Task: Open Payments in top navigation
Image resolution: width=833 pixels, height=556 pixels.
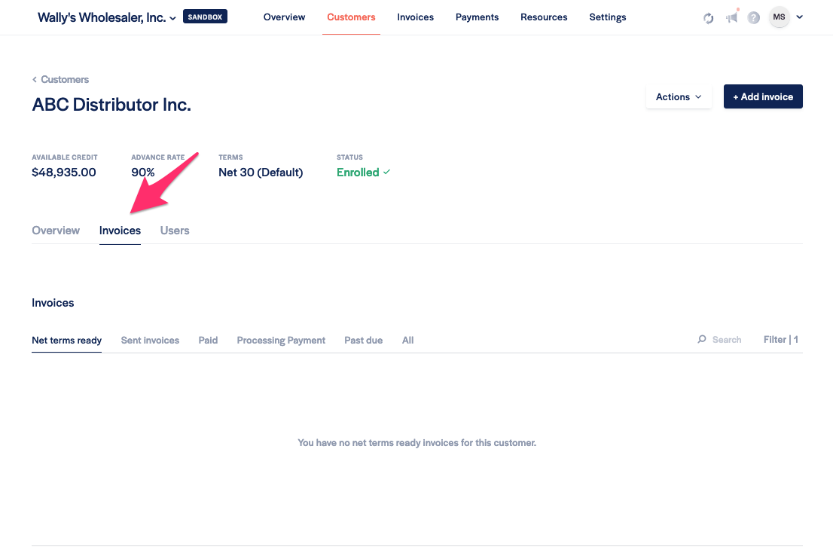Action: (477, 17)
